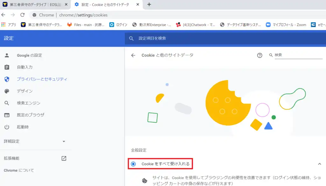Screen dimensions: 326x186
Task: Reload the page with the refresh icon
Action: (x=23, y=15)
